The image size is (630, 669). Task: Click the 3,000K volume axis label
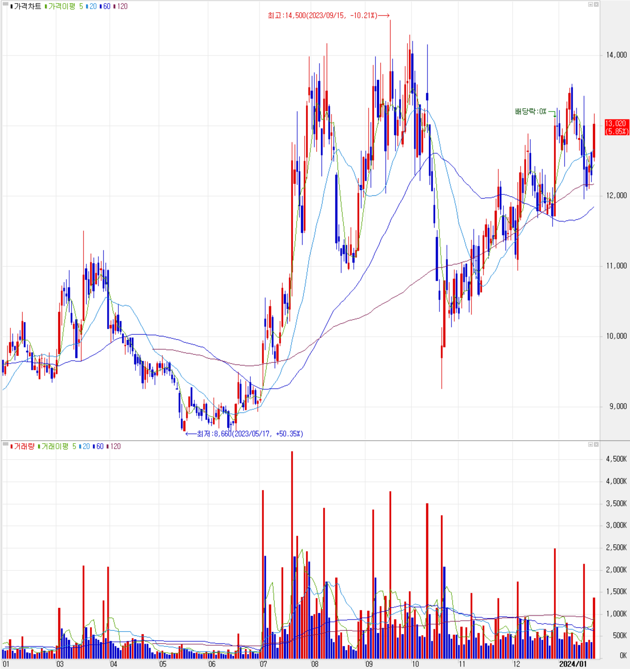pos(616,525)
